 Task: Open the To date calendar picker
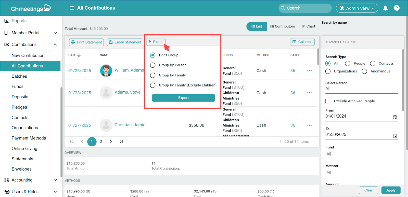(395, 136)
